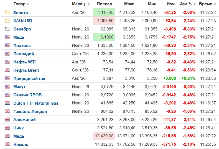Click the gold icon beside XAU/USD
Viewport: 219px width, 149px height.
click(x=7, y=21)
